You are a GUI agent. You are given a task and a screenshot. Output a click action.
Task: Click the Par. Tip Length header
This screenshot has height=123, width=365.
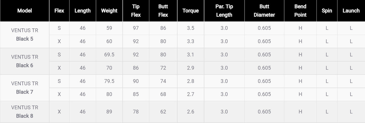[224, 11]
